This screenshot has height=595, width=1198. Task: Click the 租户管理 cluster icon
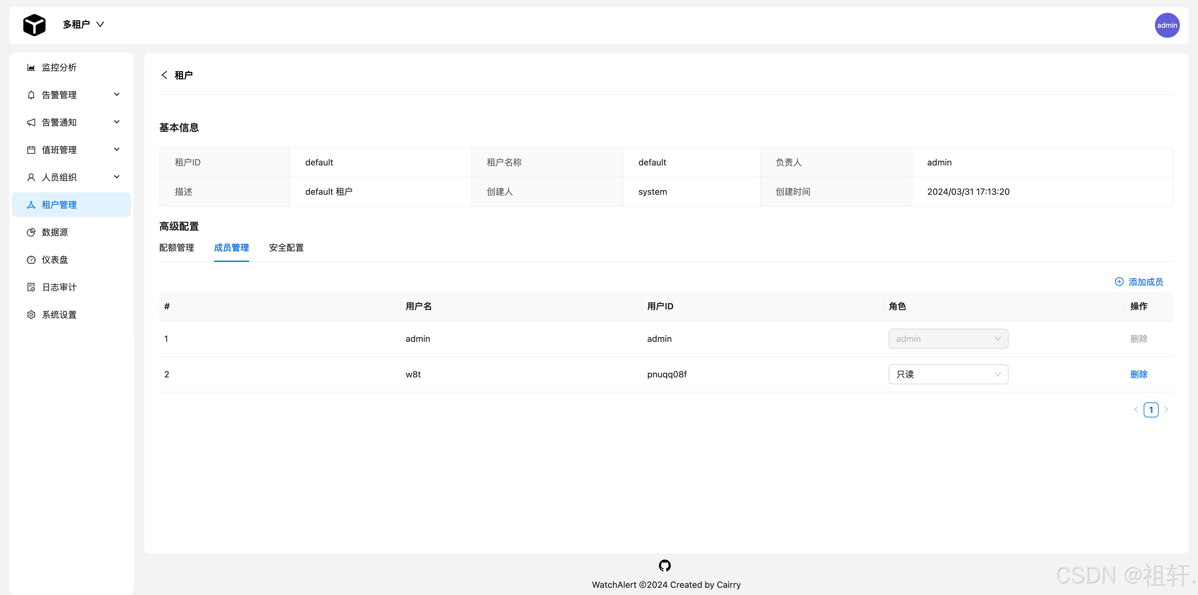[31, 205]
